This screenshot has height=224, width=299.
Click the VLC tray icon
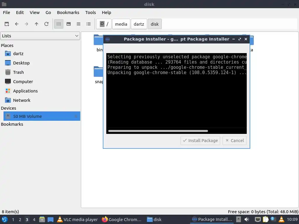pos(281,219)
